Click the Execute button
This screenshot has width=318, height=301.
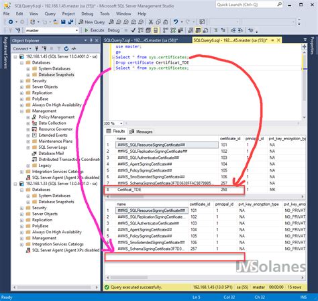(x=95, y=30)
